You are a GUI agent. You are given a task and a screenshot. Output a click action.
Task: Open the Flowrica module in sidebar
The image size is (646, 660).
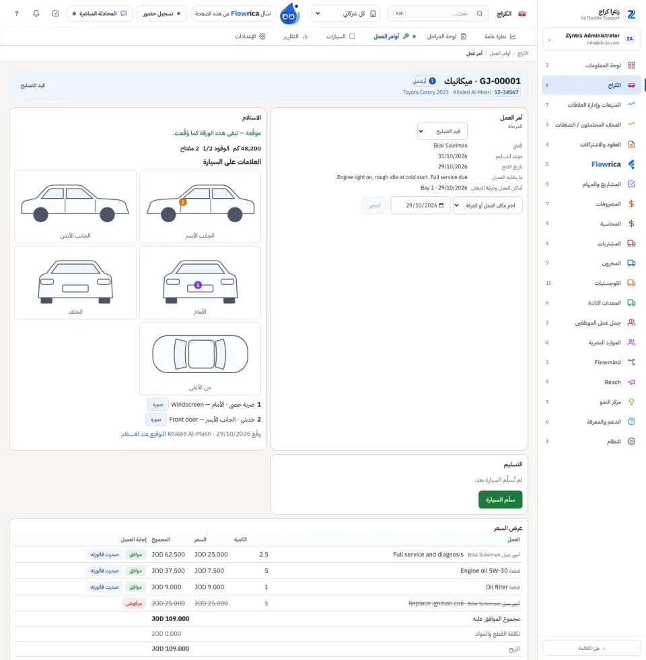591,164
